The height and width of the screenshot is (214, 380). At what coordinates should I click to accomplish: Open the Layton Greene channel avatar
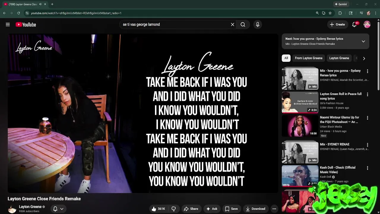coord(12,209)
